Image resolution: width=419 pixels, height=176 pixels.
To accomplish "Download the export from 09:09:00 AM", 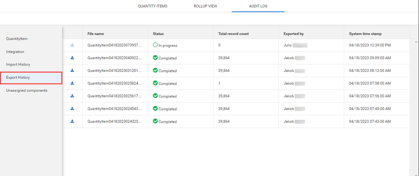I will click(72, 58).
